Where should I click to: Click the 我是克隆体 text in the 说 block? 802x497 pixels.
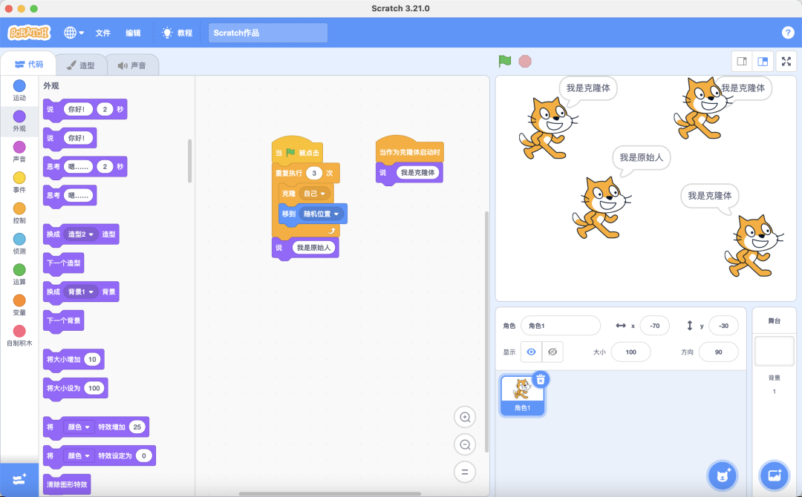[x=417, y=173]
